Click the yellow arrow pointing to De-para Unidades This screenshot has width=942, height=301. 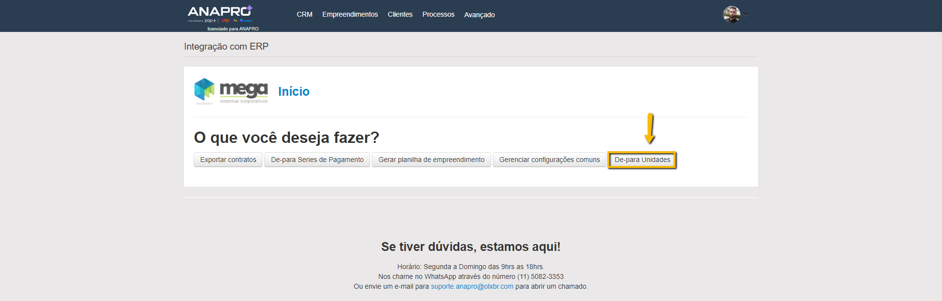point(650,129)
